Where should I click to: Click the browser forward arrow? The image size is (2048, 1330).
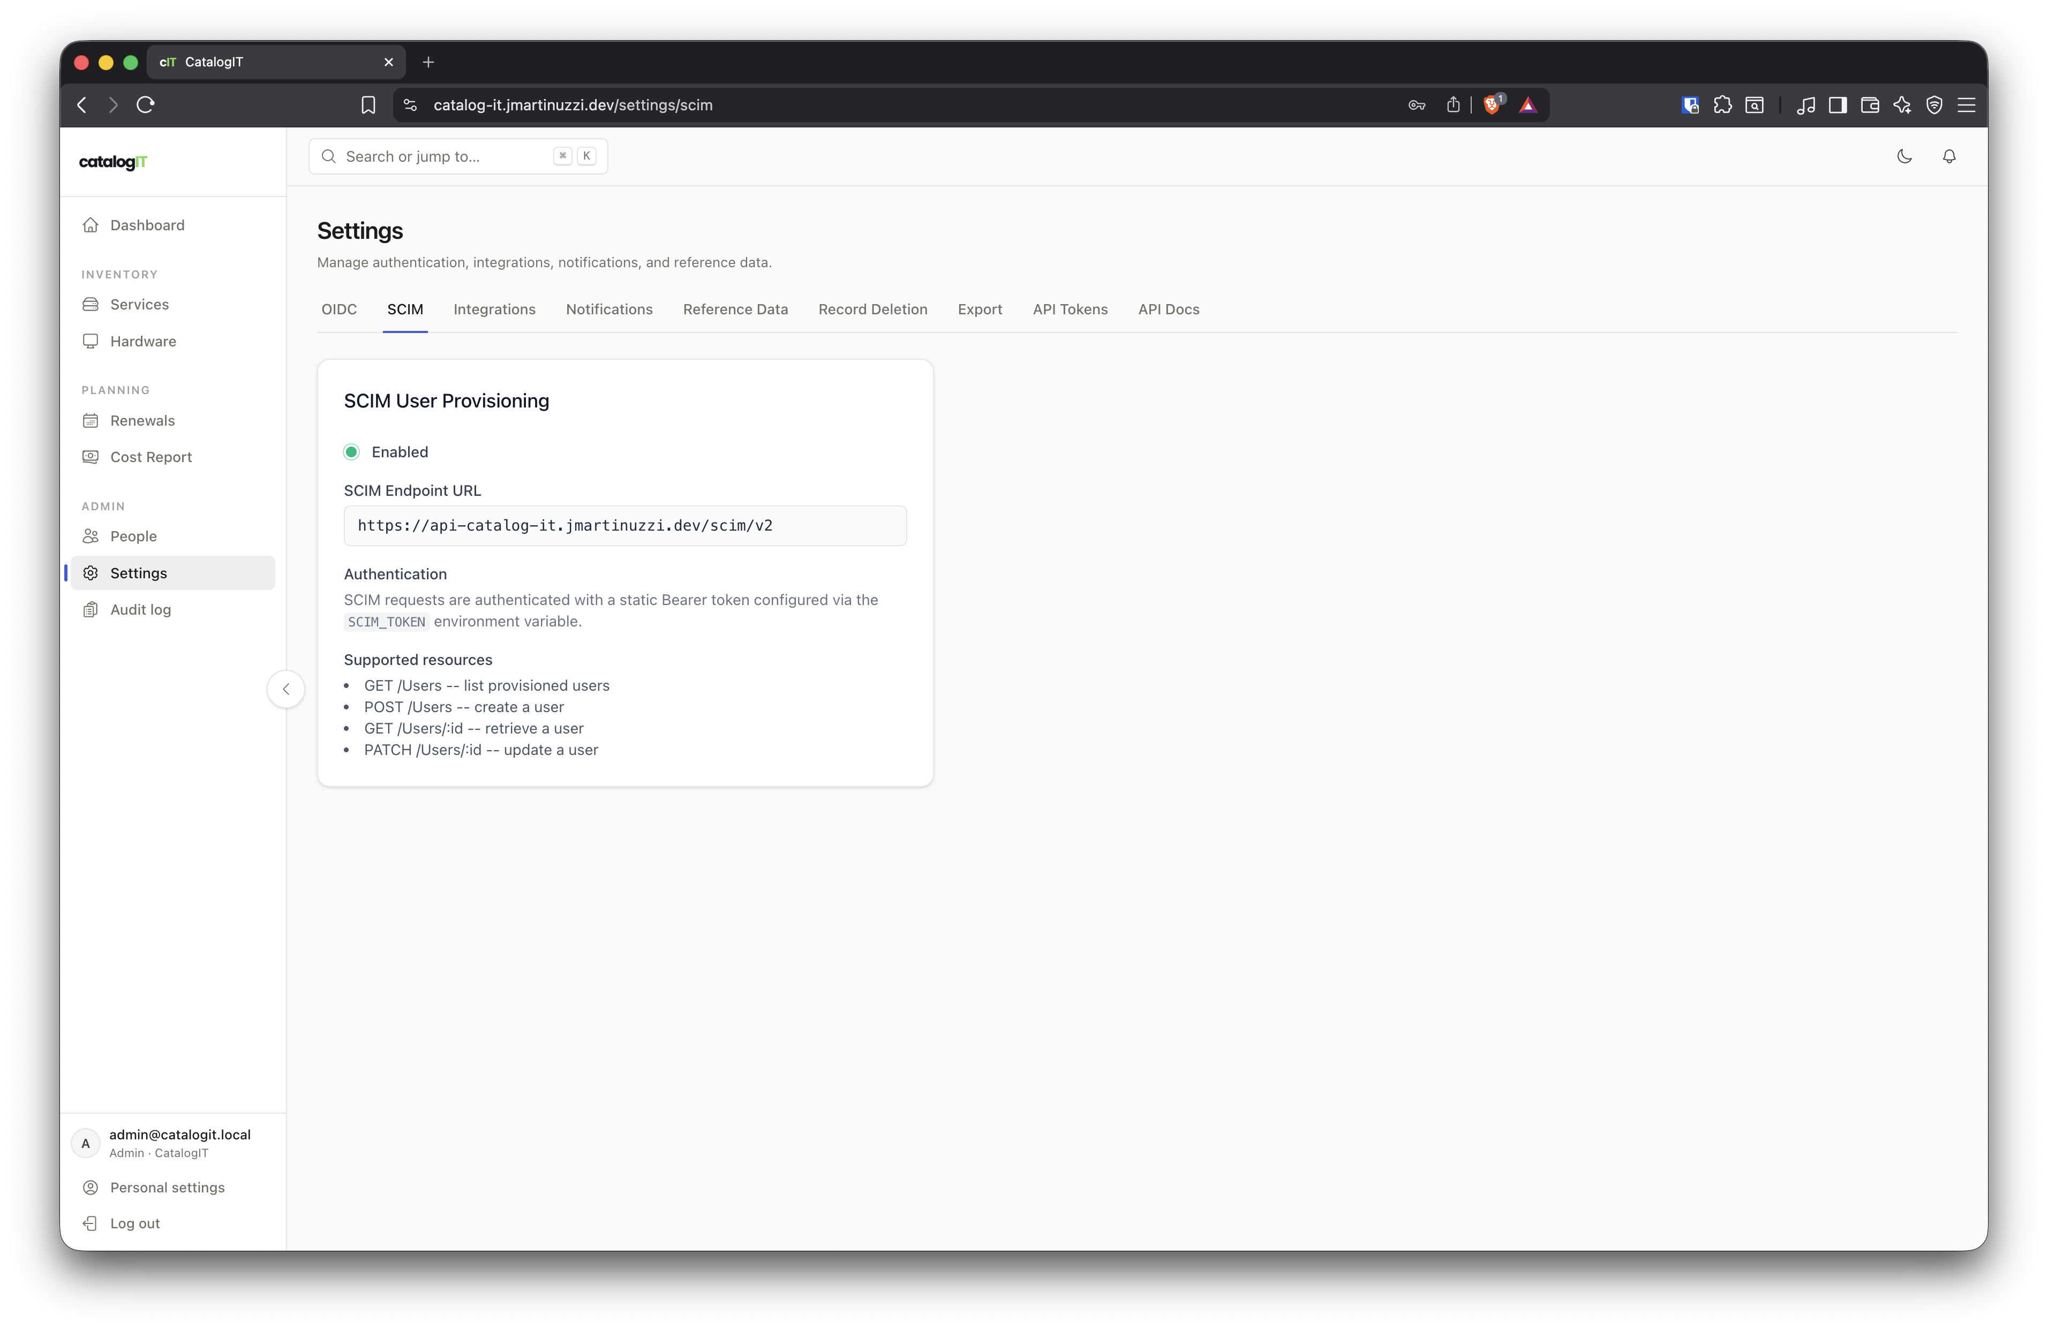[x=112, y=105]
